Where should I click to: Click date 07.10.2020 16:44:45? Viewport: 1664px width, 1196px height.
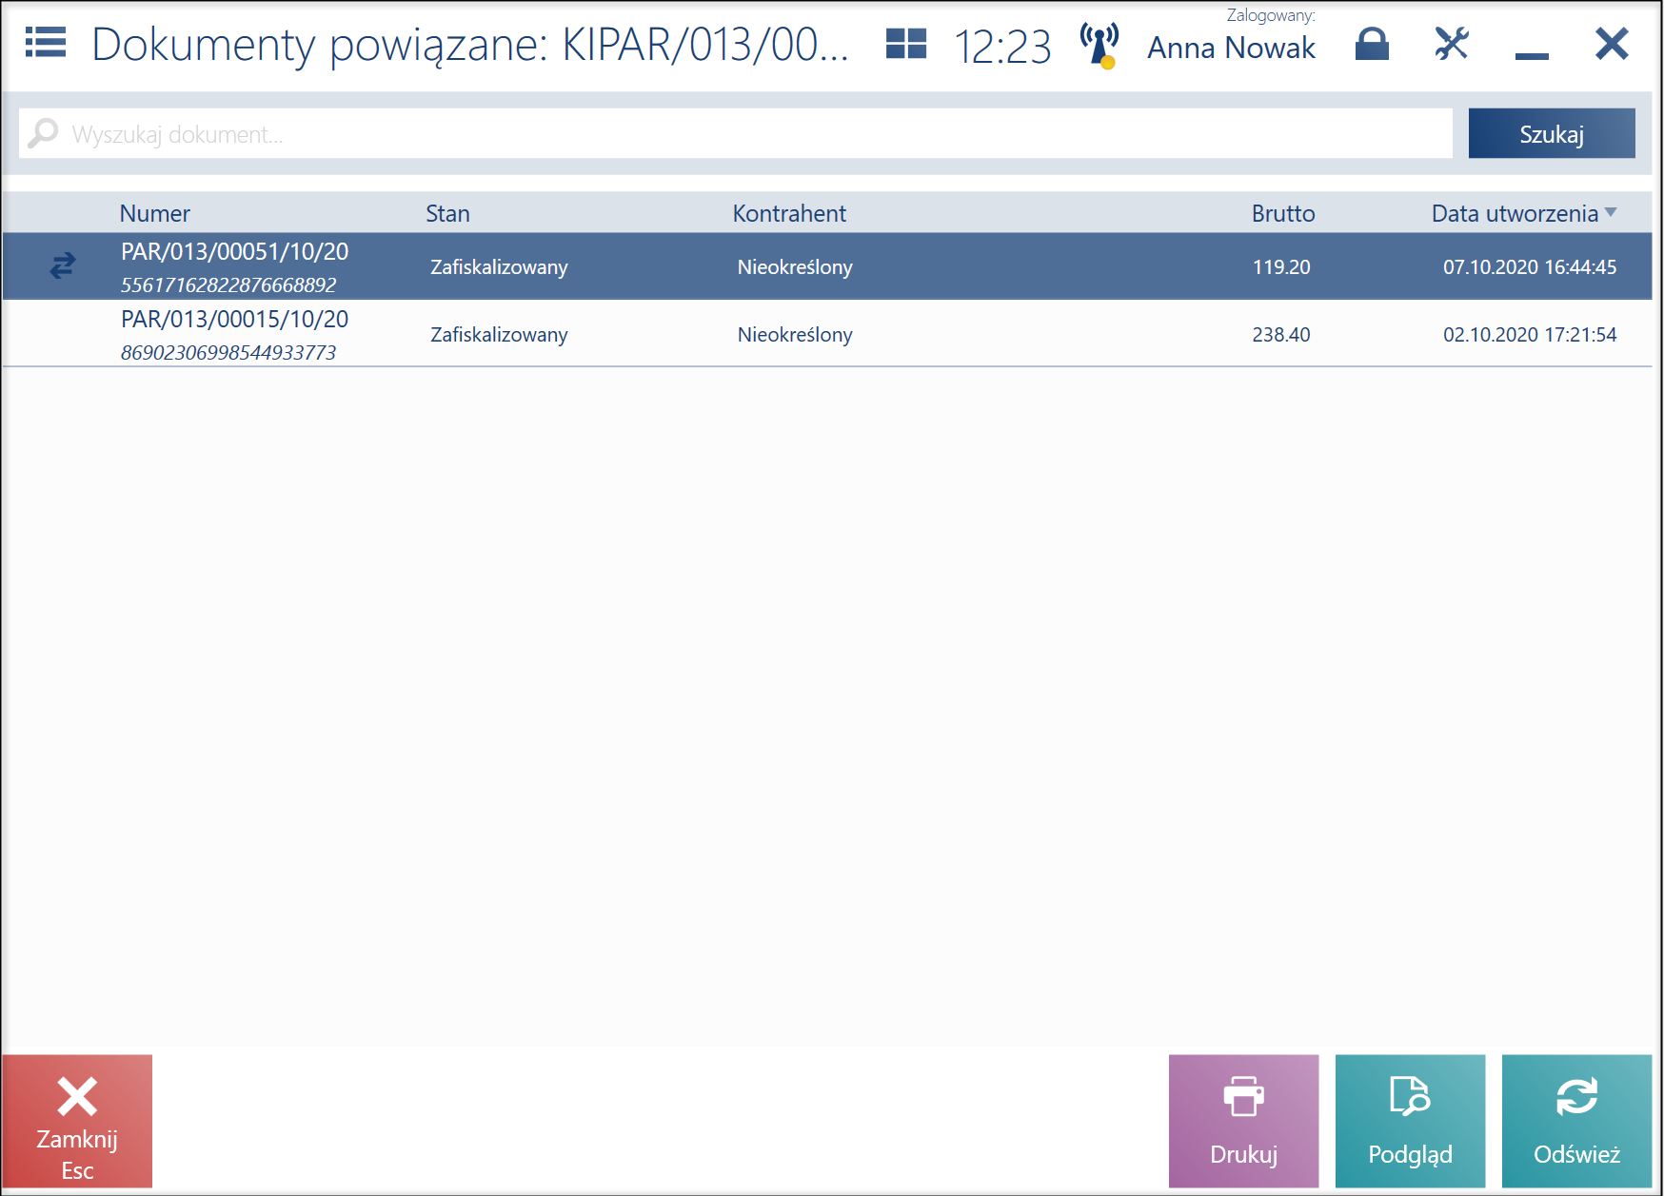pos(1530,266)
